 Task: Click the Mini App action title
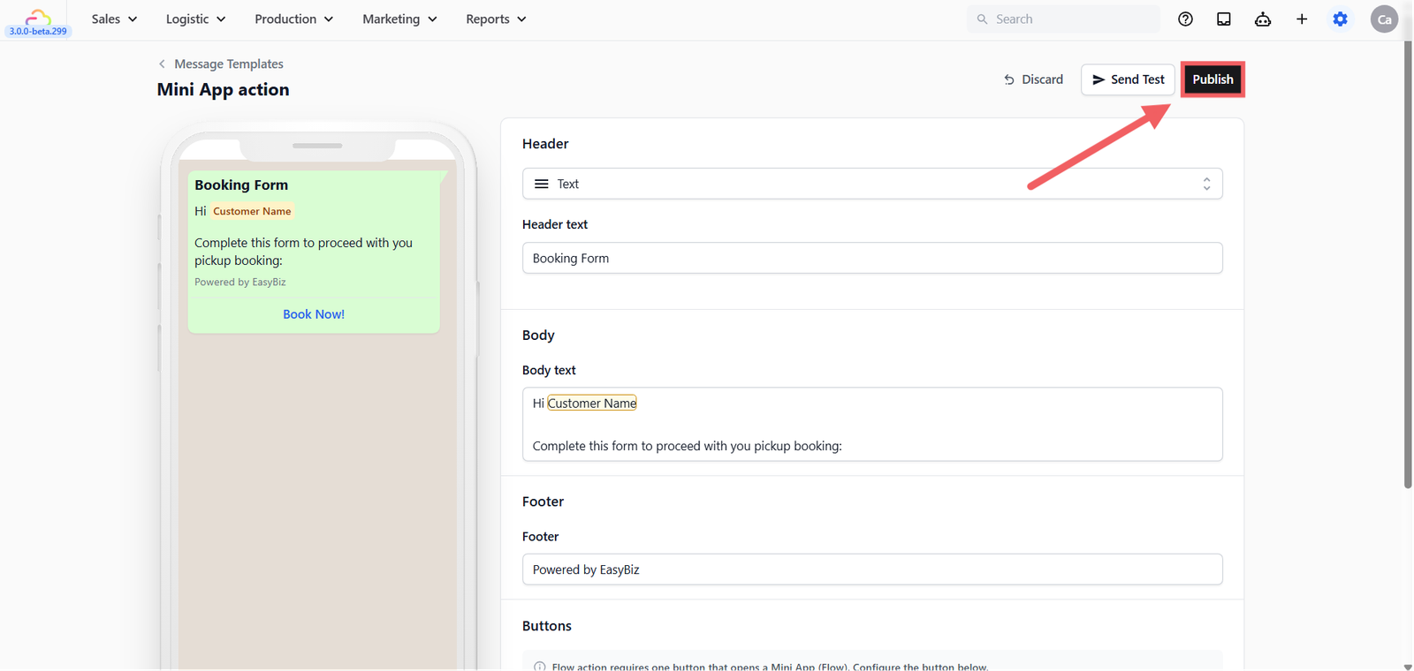(223, 89)
